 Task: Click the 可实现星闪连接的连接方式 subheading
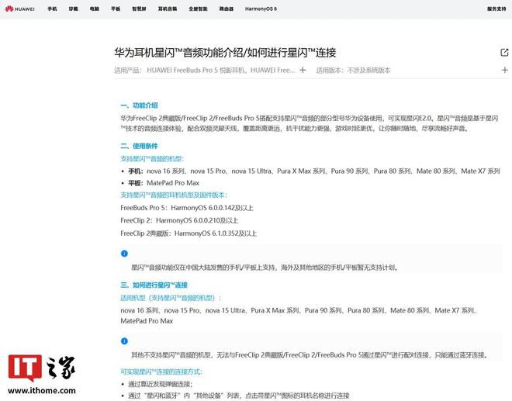click(161, 372)
